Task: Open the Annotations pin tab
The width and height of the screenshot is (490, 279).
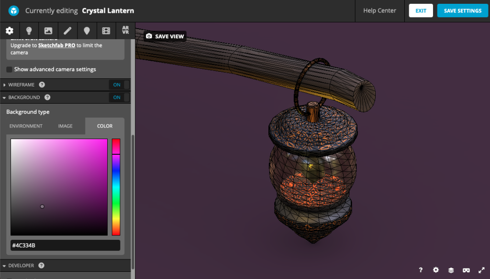Action: pos(87,31)
